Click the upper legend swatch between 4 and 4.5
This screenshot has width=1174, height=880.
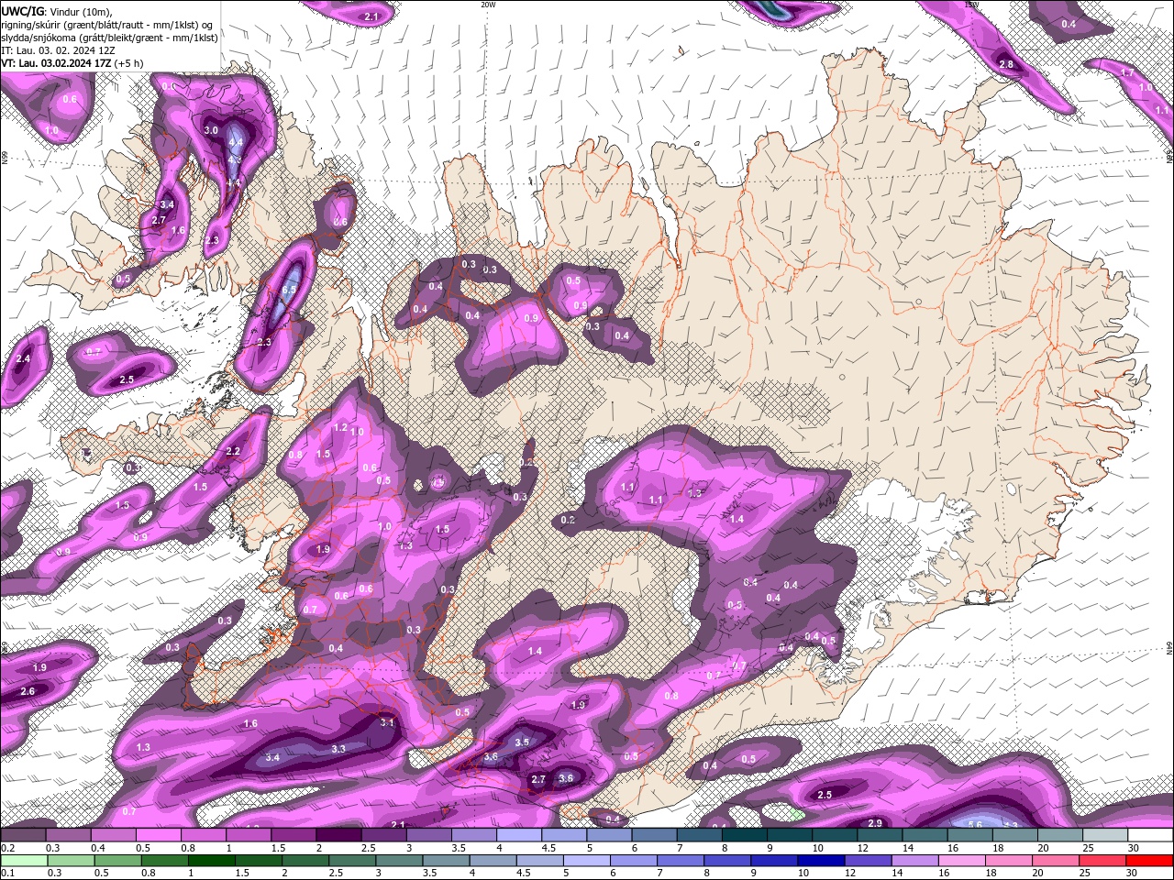518,835
